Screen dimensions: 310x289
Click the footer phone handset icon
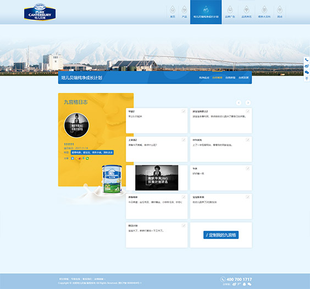[223, 279]
